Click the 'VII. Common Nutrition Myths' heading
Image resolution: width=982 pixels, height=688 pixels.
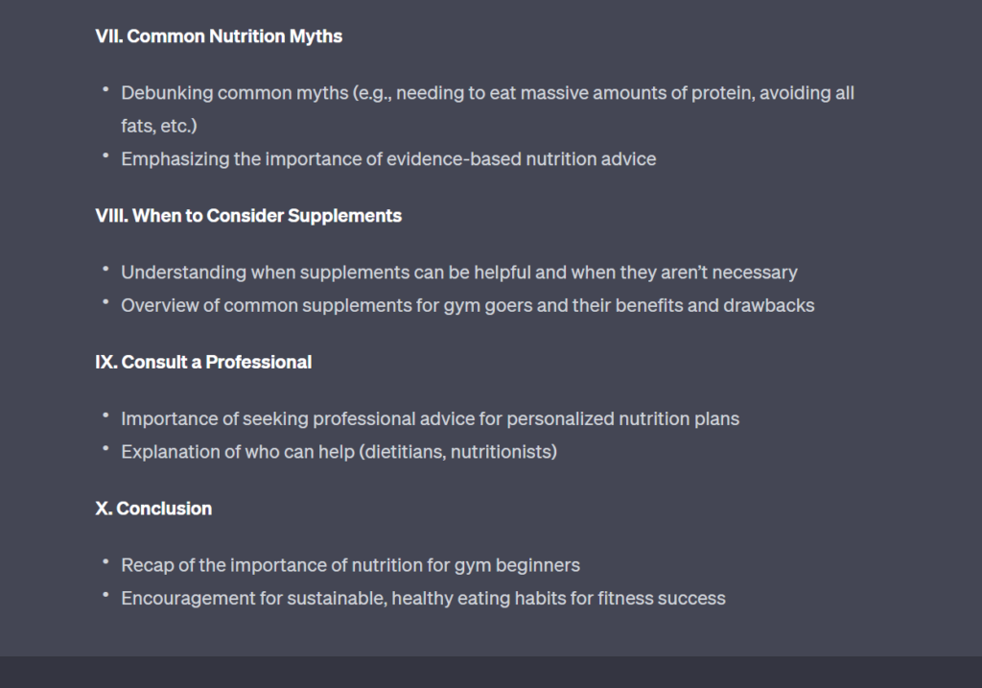(219, 36)
